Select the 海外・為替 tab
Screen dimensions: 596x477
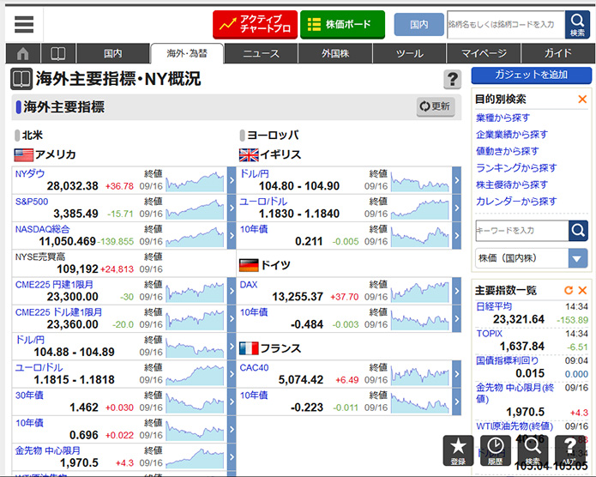pyautogui.click(x=187, y=53)
